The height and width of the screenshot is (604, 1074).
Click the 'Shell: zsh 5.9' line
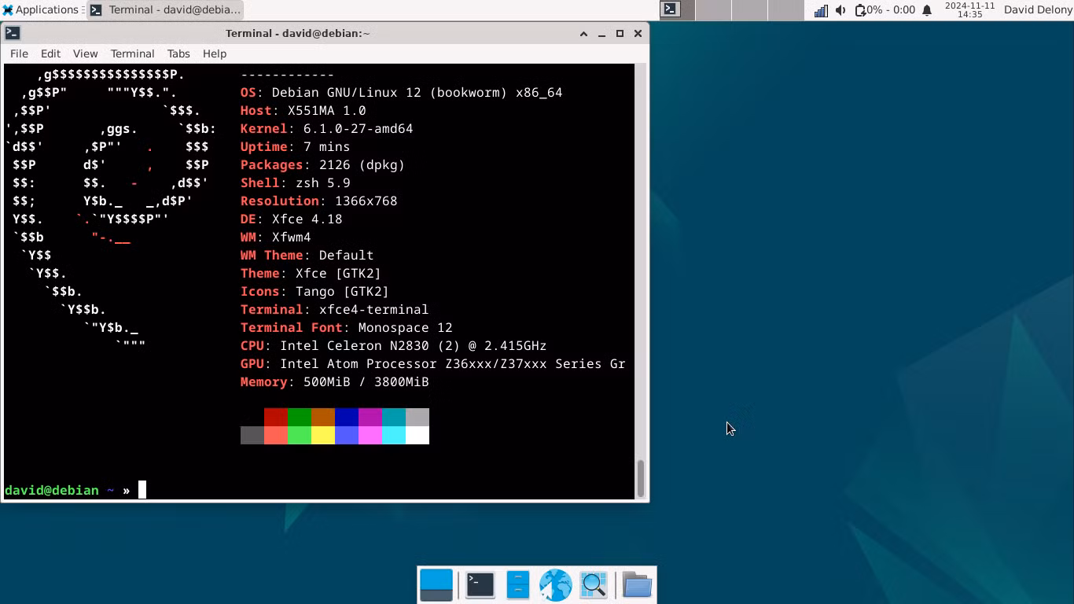click(x=296, y=182)
